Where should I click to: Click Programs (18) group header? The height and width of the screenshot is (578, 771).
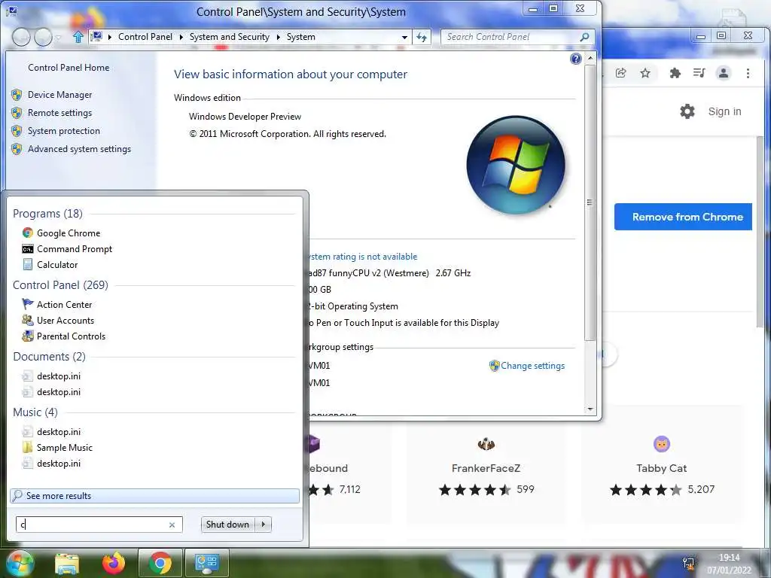tap(47, 213)
